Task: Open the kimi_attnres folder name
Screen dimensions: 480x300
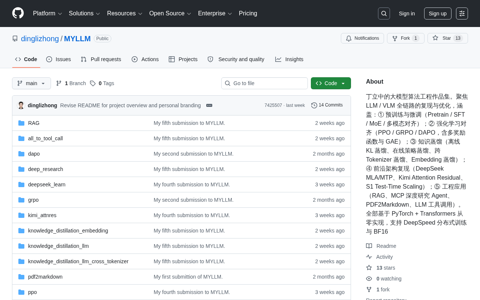Action: (x=42, y=215)
